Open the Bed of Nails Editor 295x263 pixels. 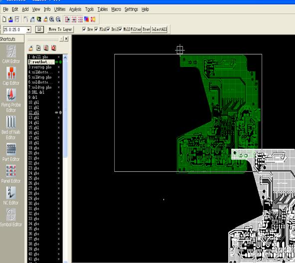pyautogui.click(x=11, y=128)
